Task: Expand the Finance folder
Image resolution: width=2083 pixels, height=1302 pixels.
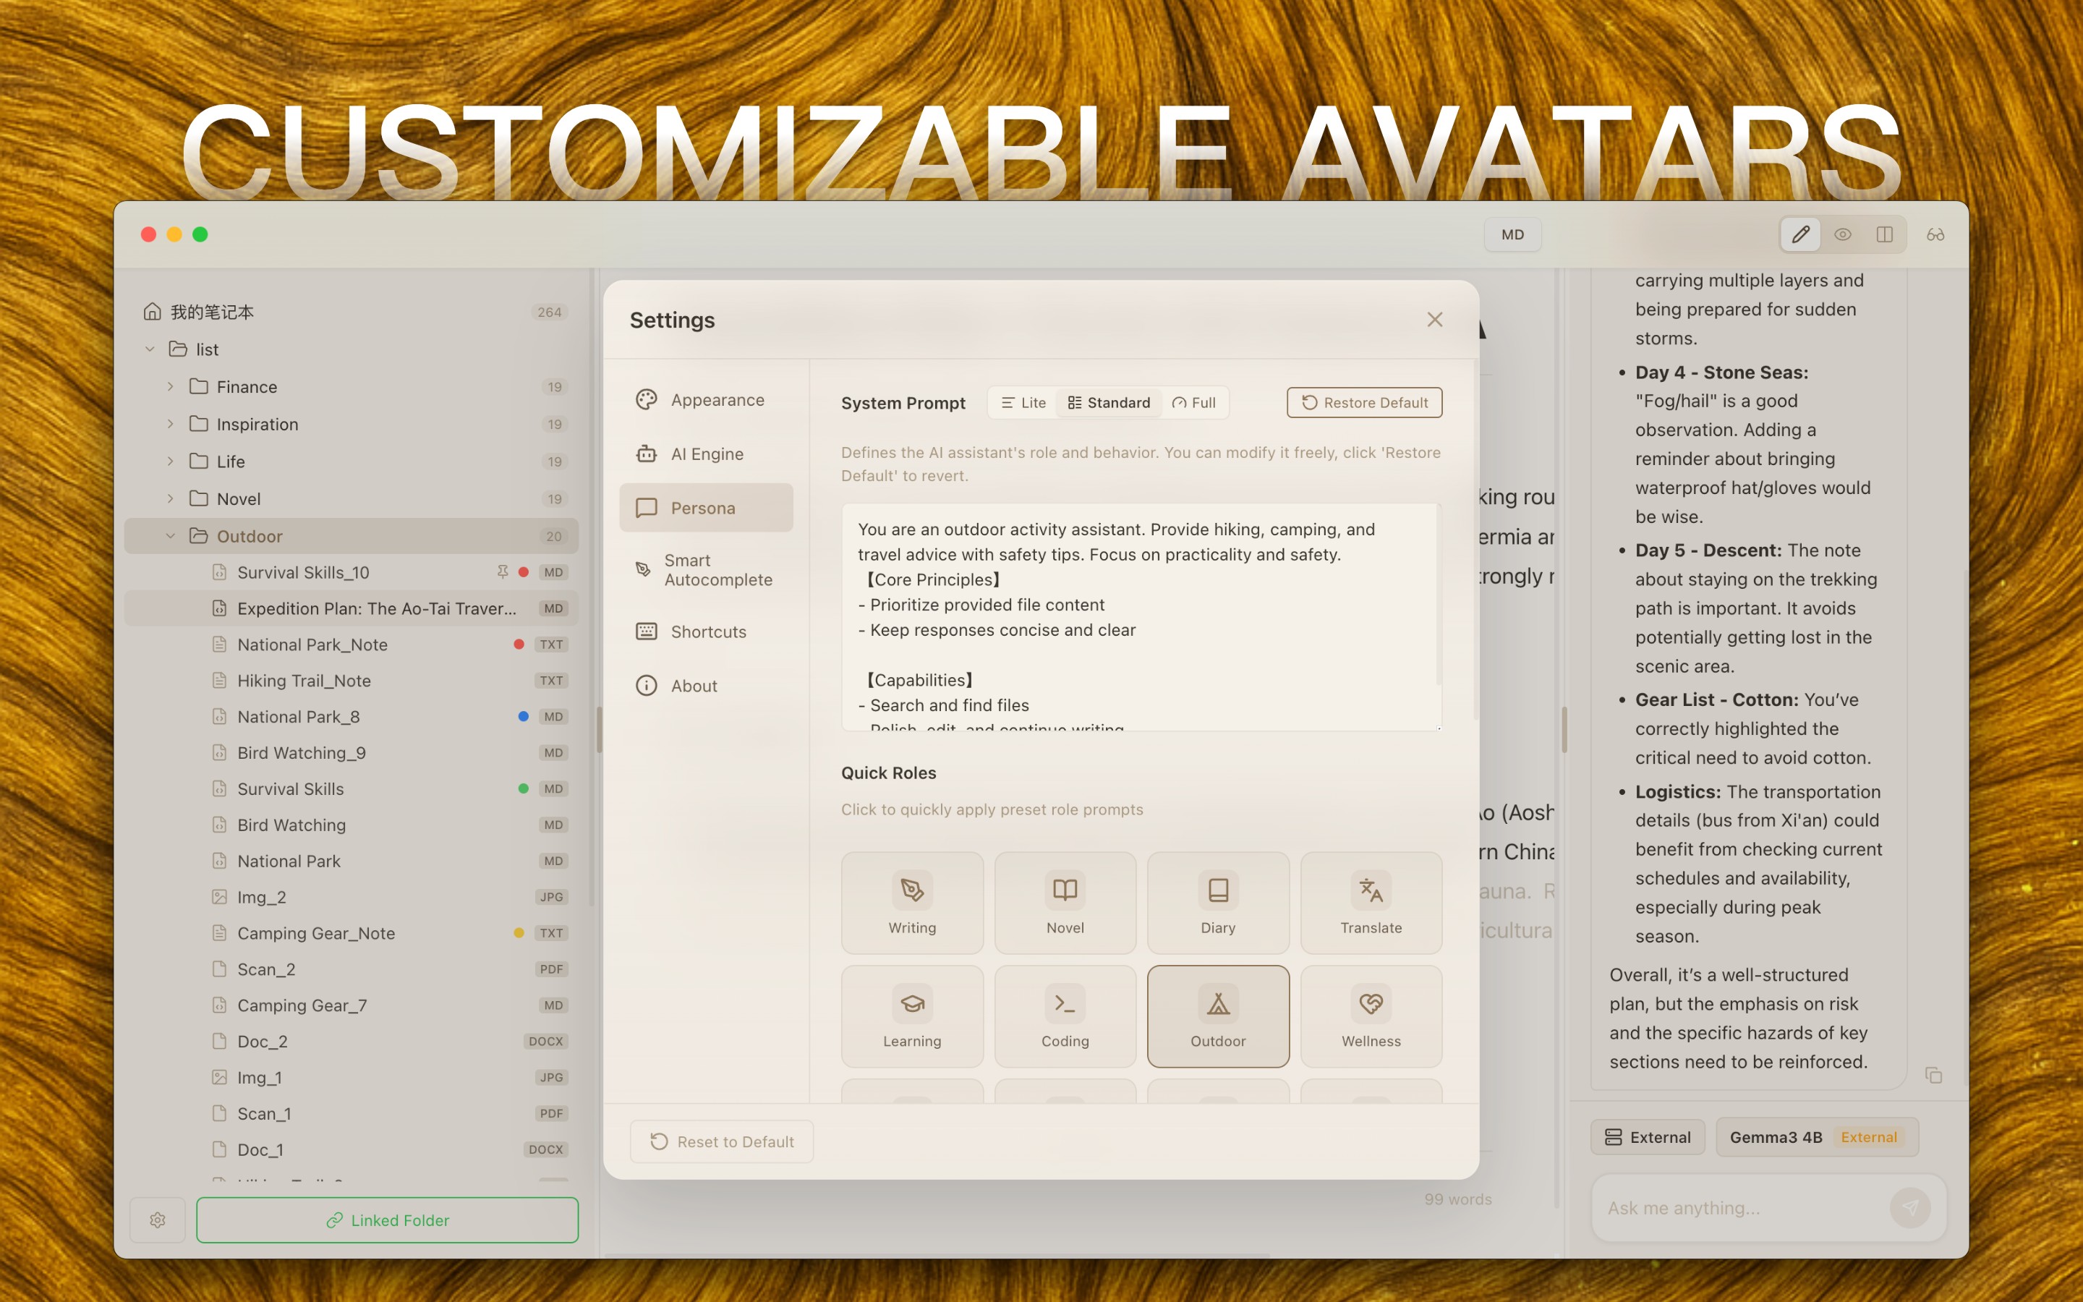Action: [171, 387]
